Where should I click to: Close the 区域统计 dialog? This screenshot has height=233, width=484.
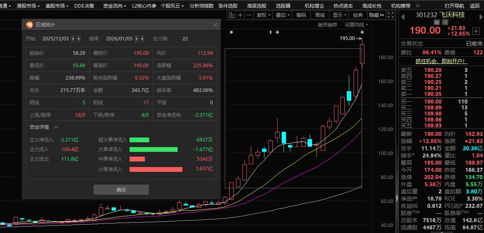[x=216, y=25]
